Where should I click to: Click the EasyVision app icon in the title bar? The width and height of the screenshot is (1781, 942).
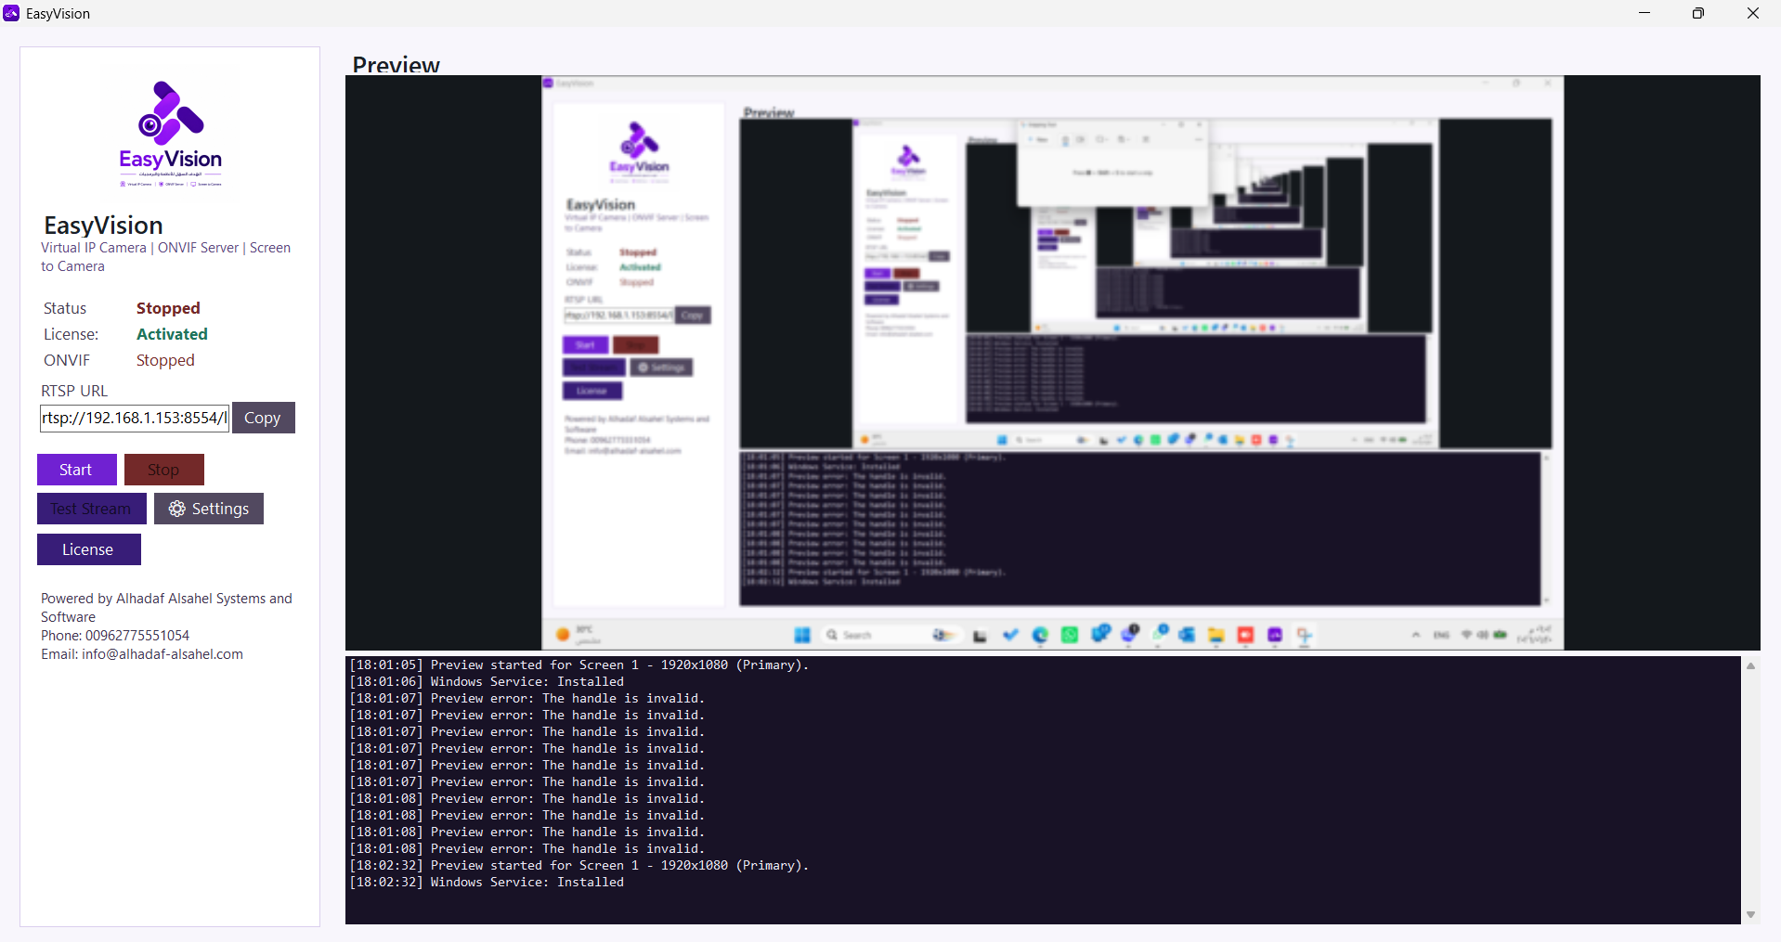tap(11, 13)
